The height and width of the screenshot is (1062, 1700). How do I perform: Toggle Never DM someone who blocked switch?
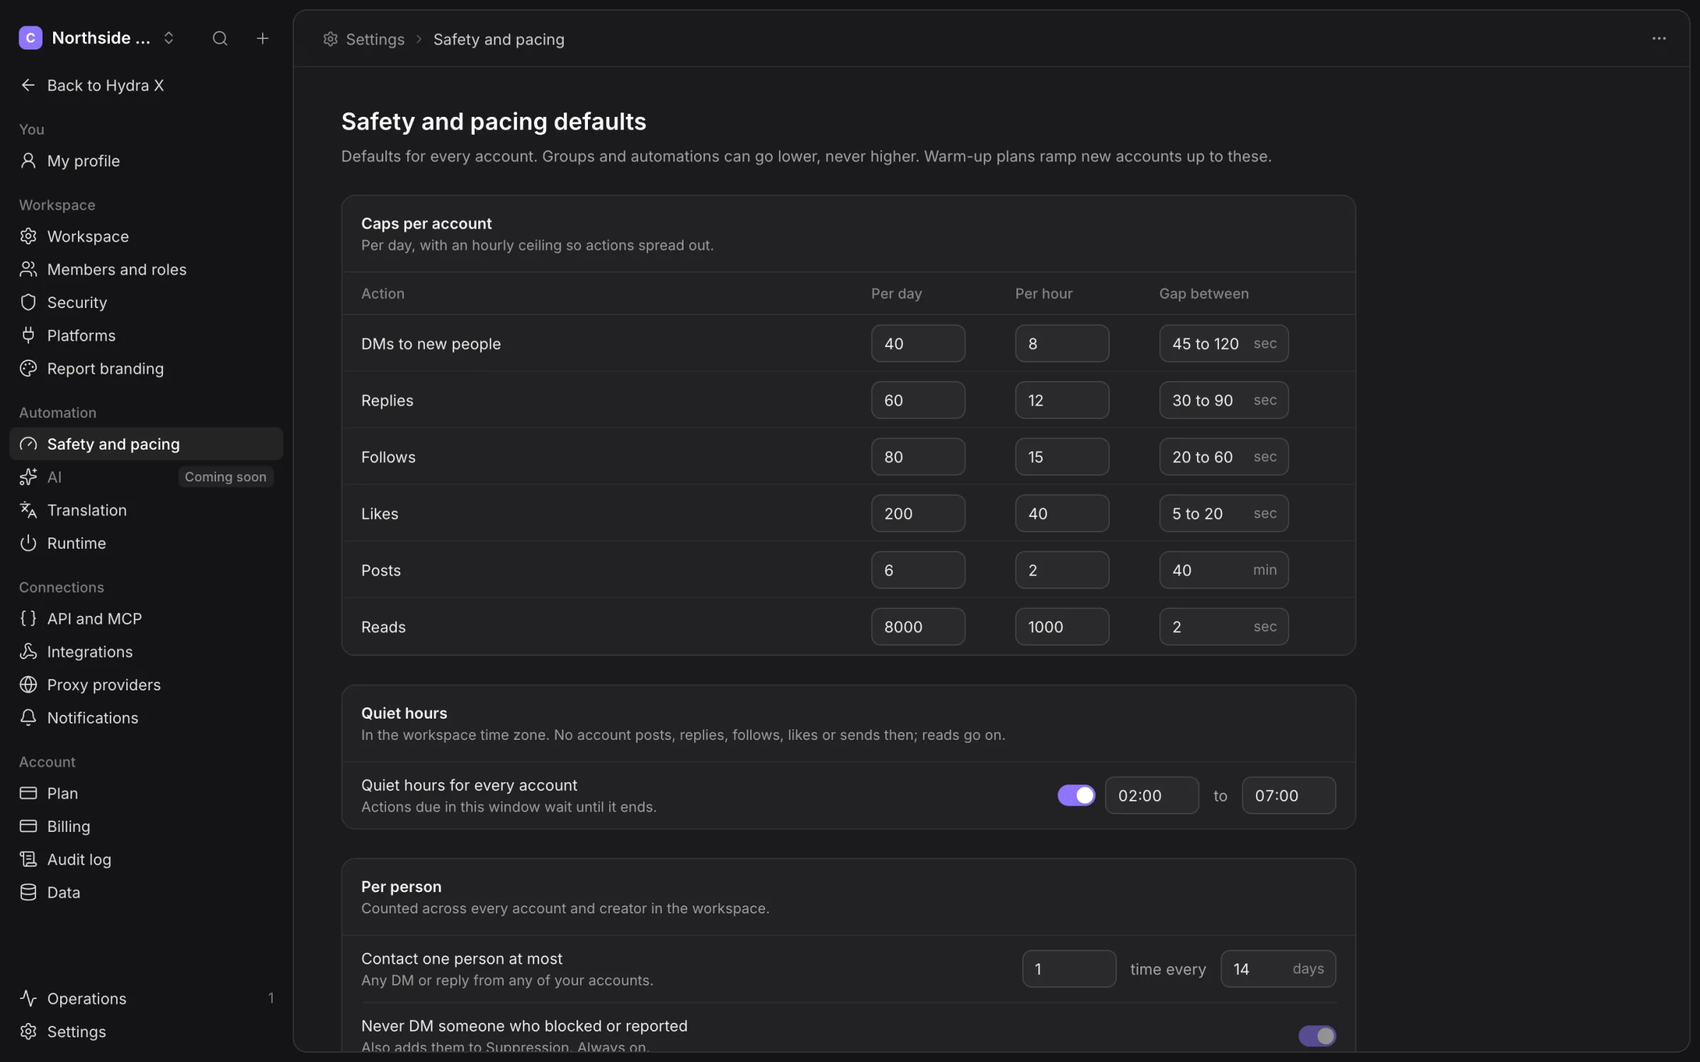pos(1317,1036)
